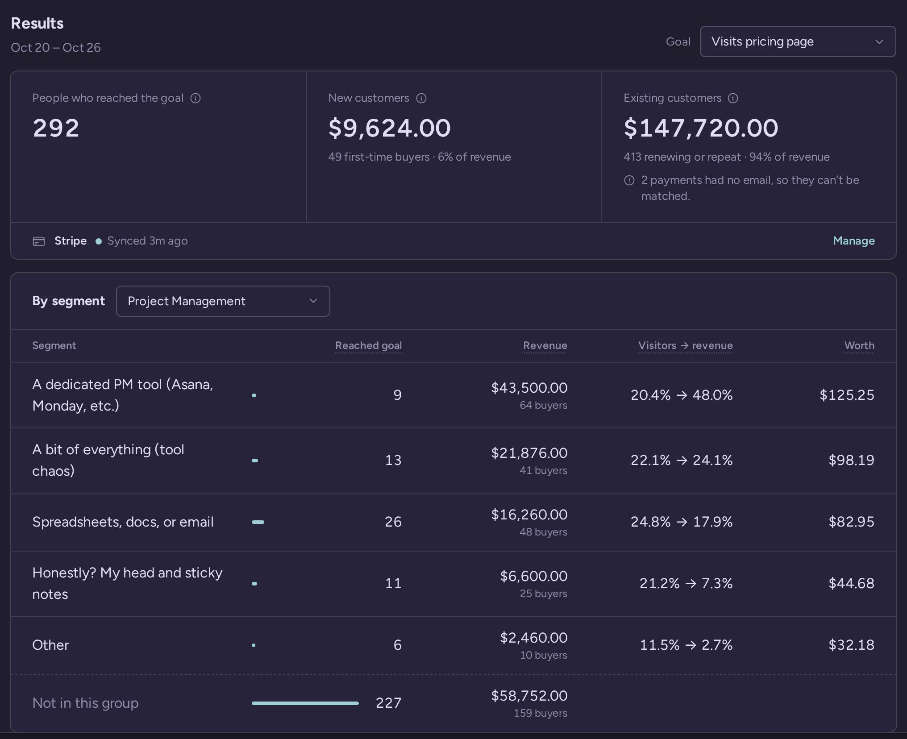Select 'Honestly? My head and sticky notes' row
The width and height of the screenshot is (907, 739).
pos(453,584)
